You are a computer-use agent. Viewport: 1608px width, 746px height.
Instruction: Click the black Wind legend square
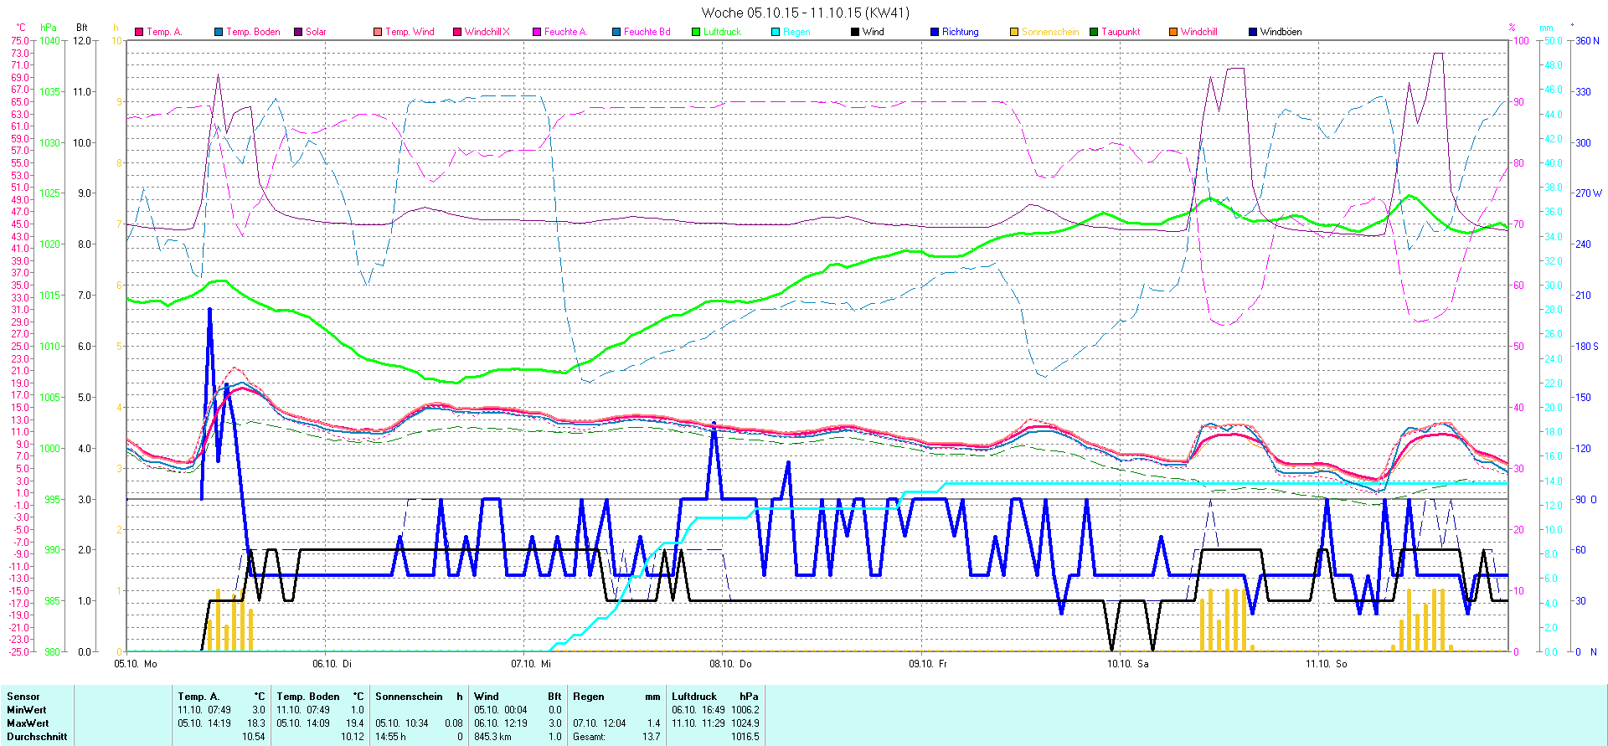(x=855, y=32)
